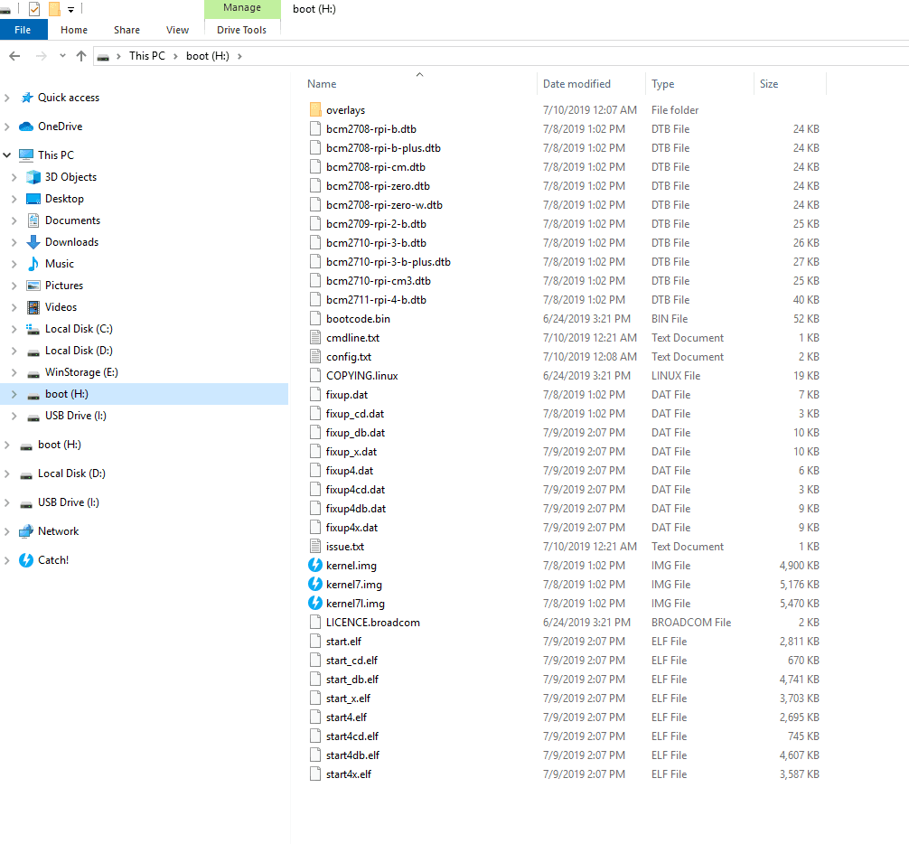Click the issue.txt document icon
The height and width of the screenshot is (844, 909).
pos(315,546)
